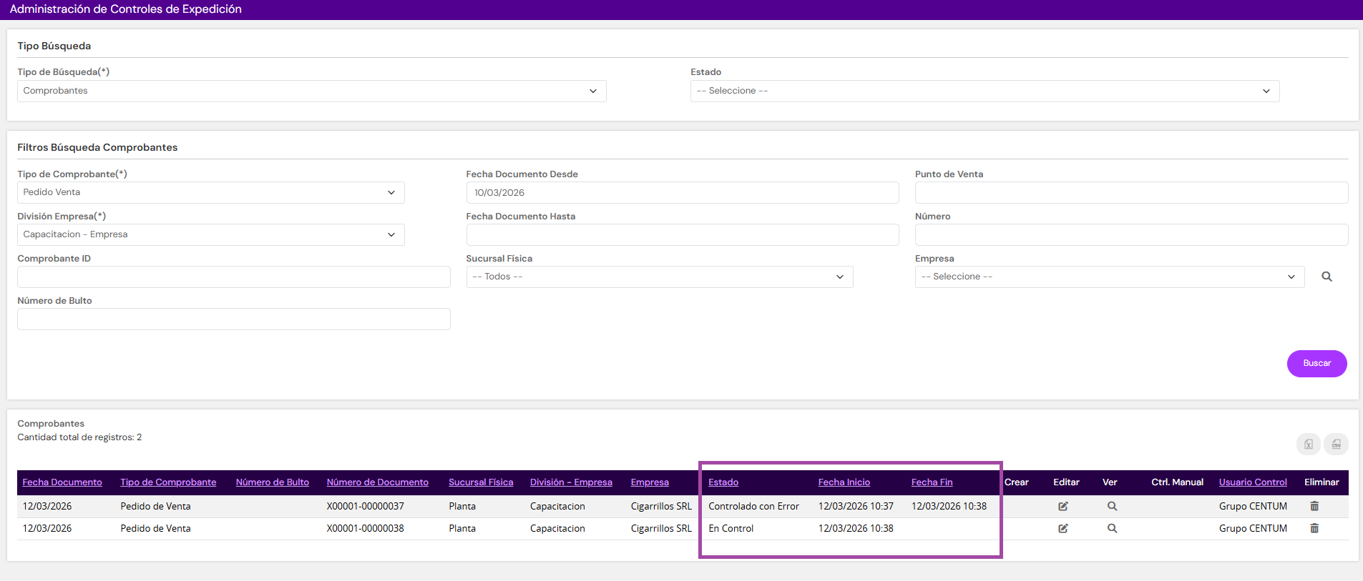Select the 'Controlado con Error' cell
The width and height of the screenshot is (1363, 581).
coord(753,506)
